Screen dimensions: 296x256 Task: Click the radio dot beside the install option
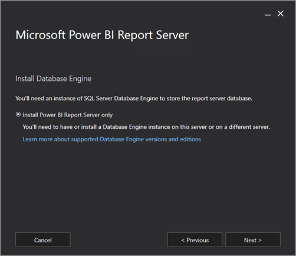pyautogui.click(x=18, y=115)
